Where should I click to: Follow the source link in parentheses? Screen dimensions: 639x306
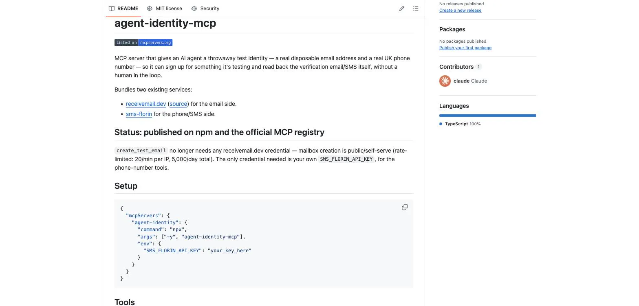(x=178, y=104)
